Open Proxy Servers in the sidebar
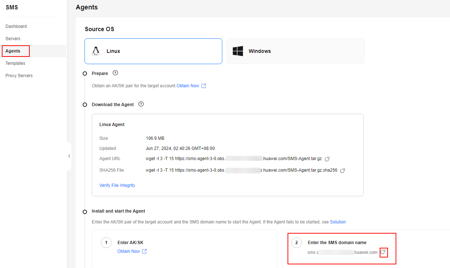Image resolution: width=450 pixels, height=268 pixels. 19,76
